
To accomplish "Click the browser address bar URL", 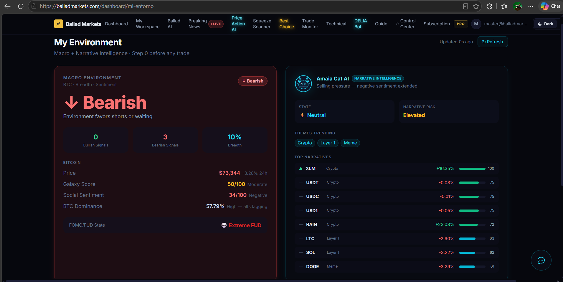I will point(97,6).
